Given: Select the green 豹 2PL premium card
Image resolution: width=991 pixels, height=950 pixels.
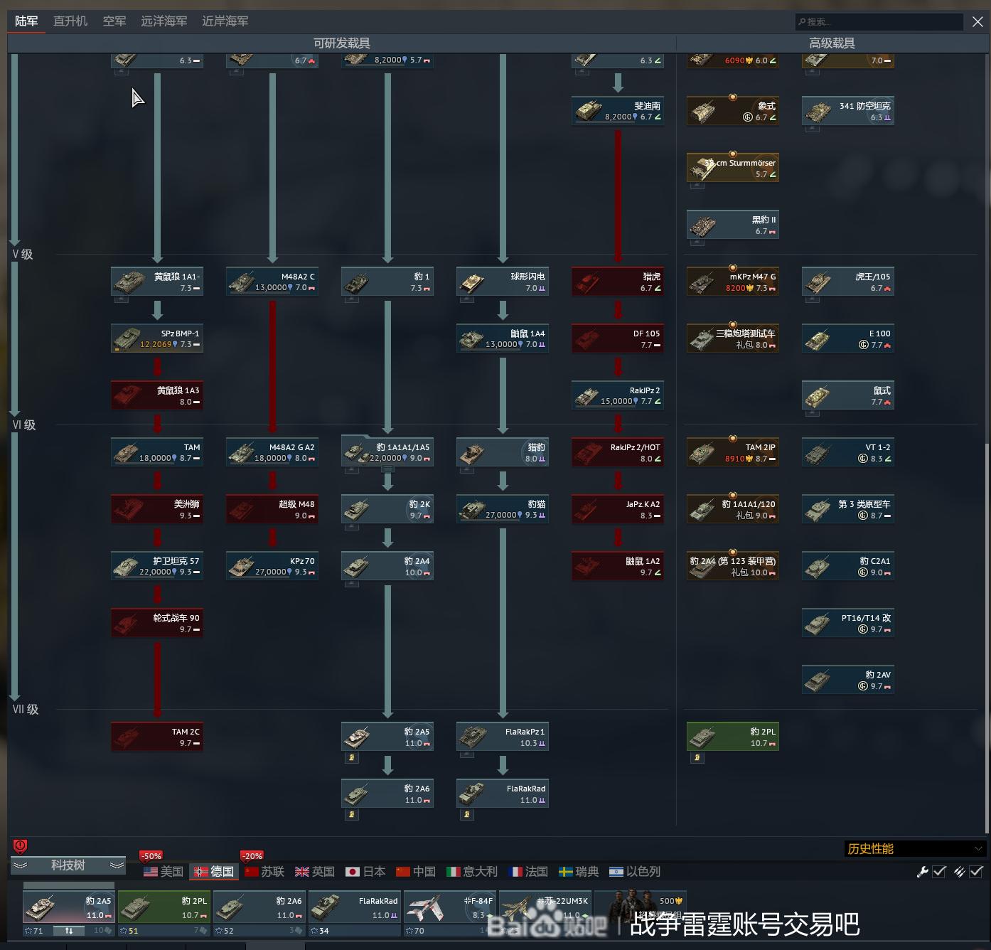Looking at the screenshot, I should coord(733,737).
